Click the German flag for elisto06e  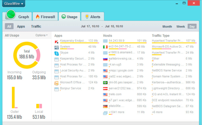pos(105,106)
